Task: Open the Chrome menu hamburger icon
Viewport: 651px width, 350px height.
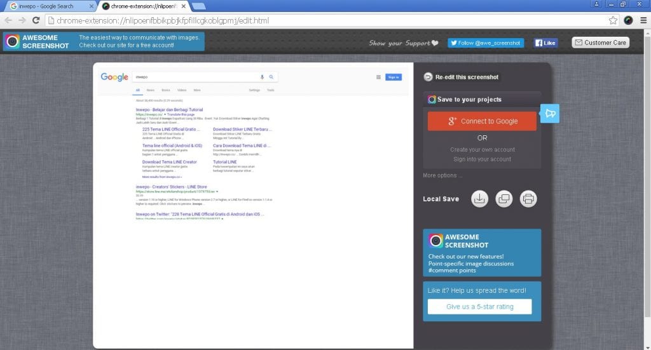Action: click(x=643, y=20)
